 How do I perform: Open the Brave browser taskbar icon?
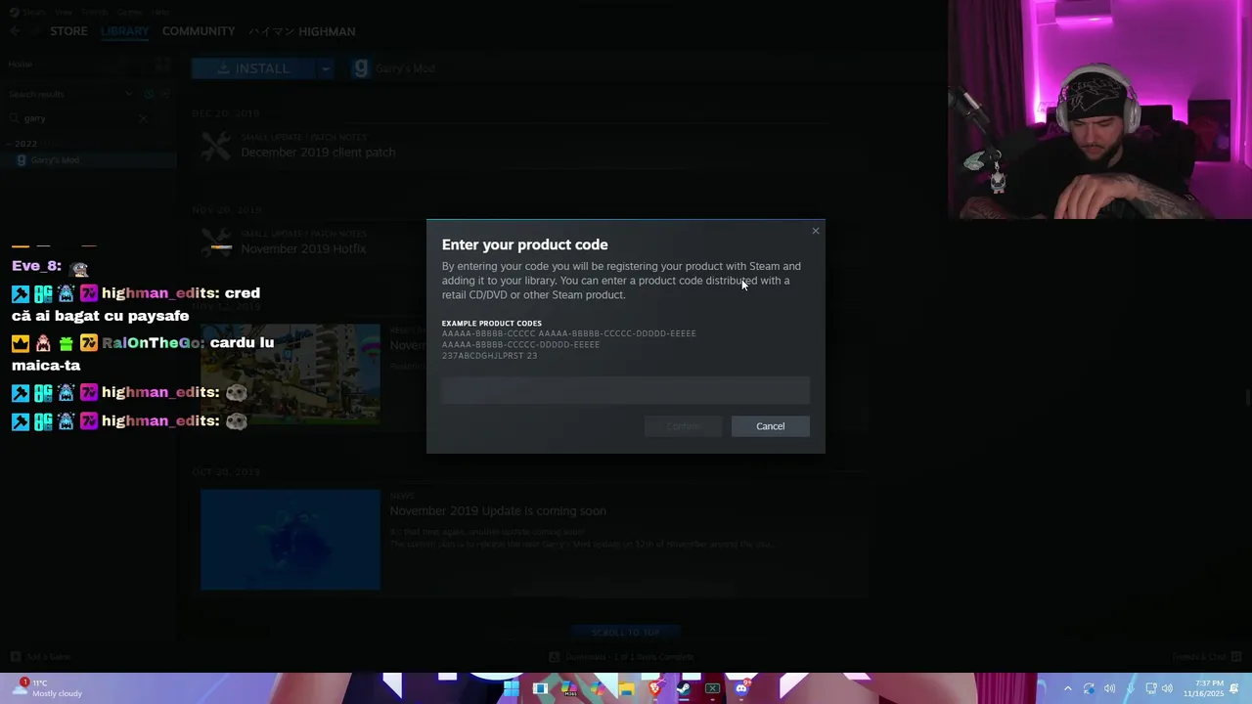655,688
